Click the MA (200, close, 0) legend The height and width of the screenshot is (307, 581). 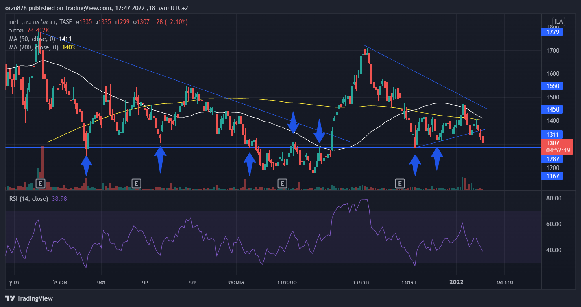pyautogui.click(x=34, y=47)
